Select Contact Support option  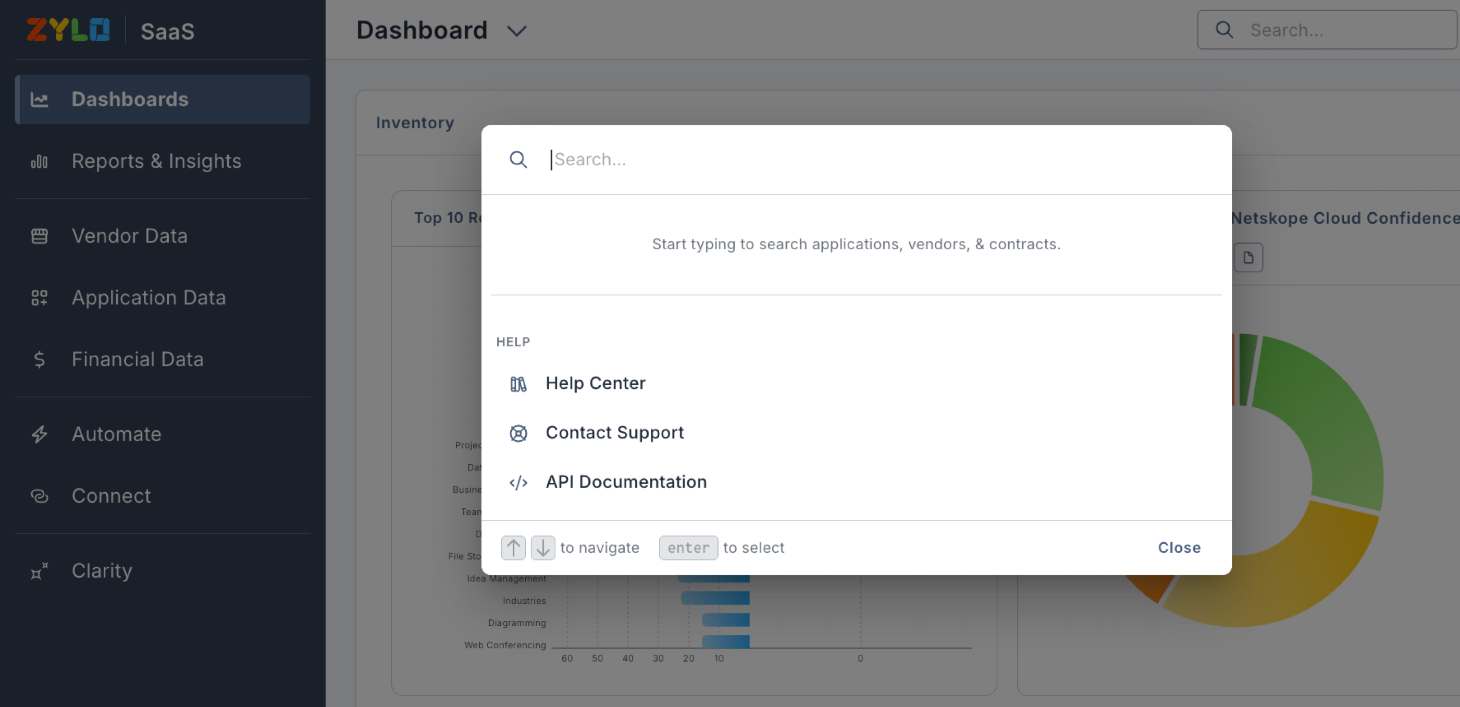[856, 433]
